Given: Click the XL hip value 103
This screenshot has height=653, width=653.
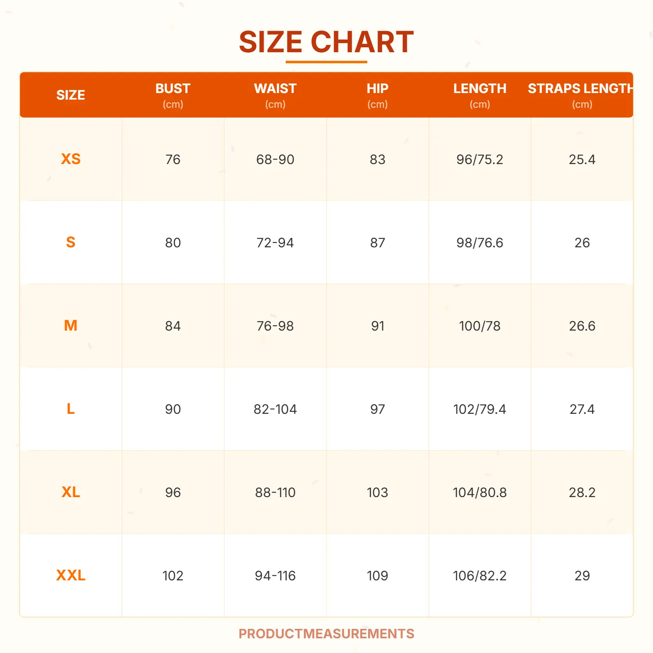Looking at the screenshot, I should [x=378, y=493].
